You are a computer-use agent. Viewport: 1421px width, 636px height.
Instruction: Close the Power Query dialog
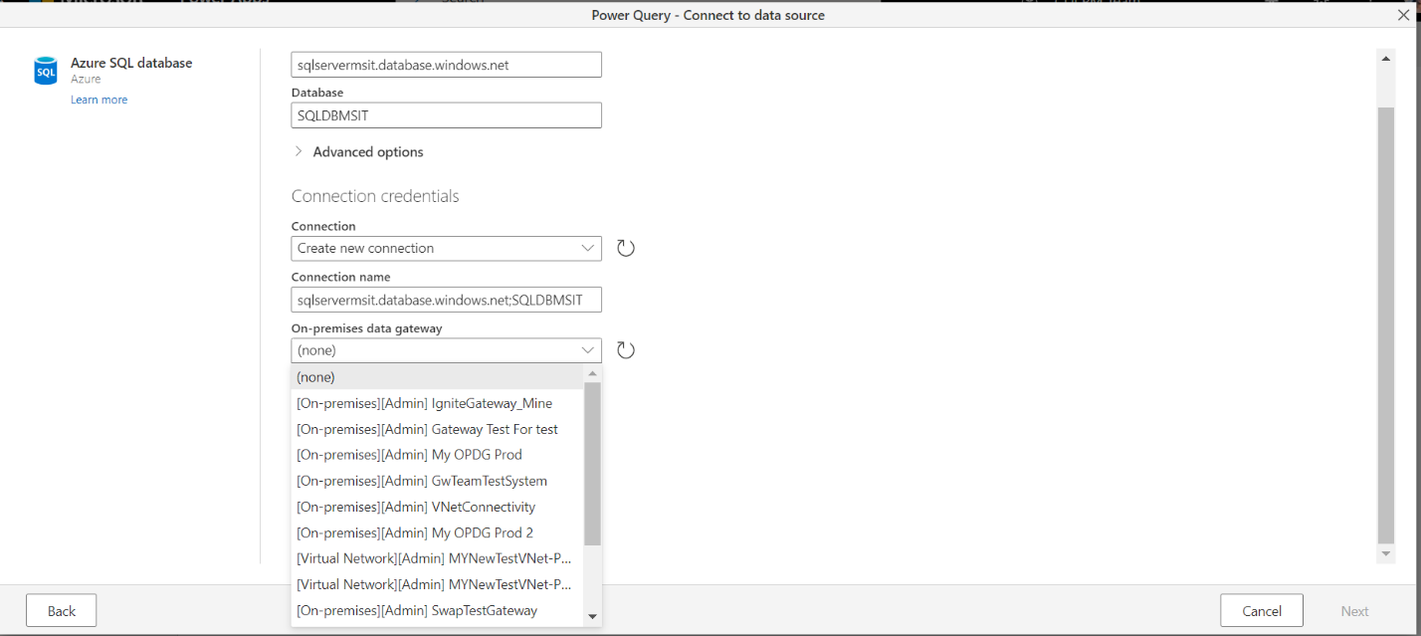[1403, 15]
